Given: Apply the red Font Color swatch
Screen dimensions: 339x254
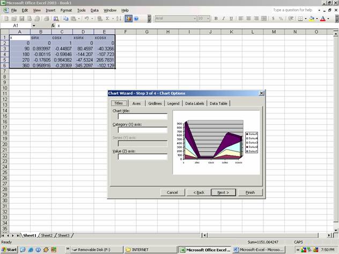Looking at the screenshot, I should click(323, 19).
